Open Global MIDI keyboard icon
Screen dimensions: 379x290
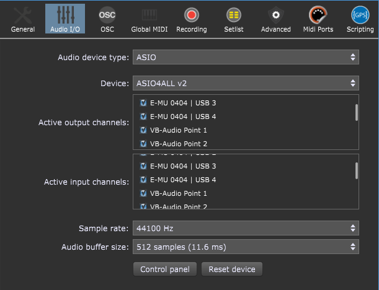click(x=149, y=15)
